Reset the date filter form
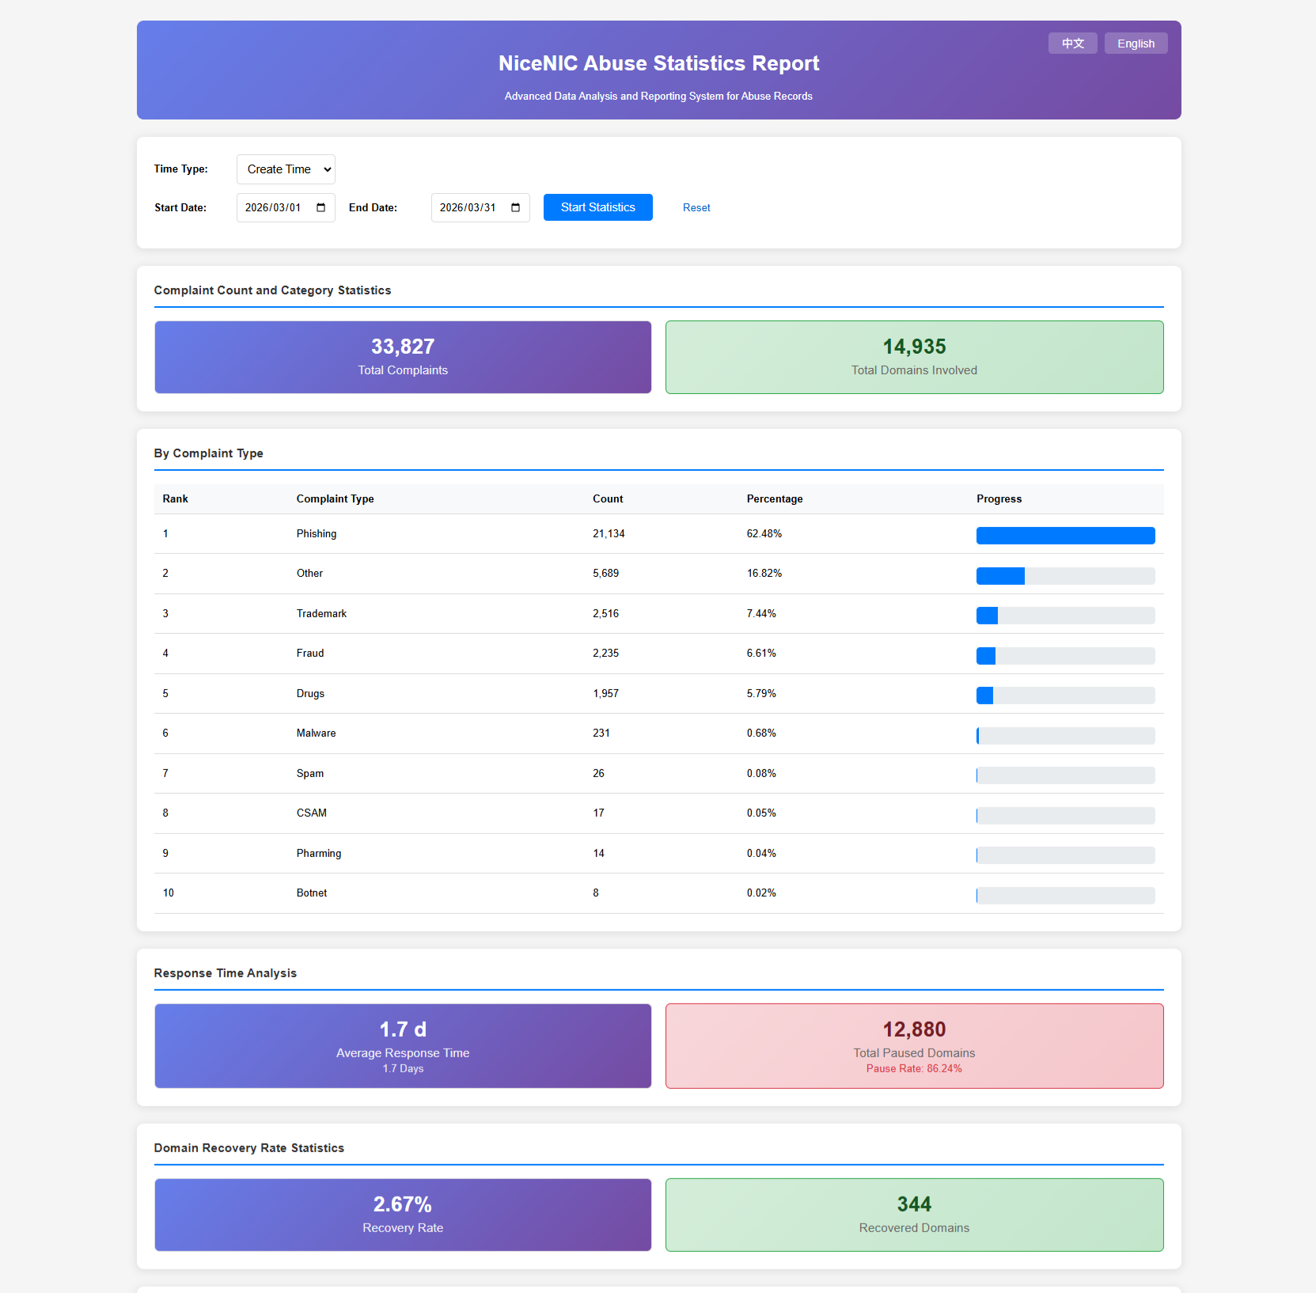 tap(696, 208)
